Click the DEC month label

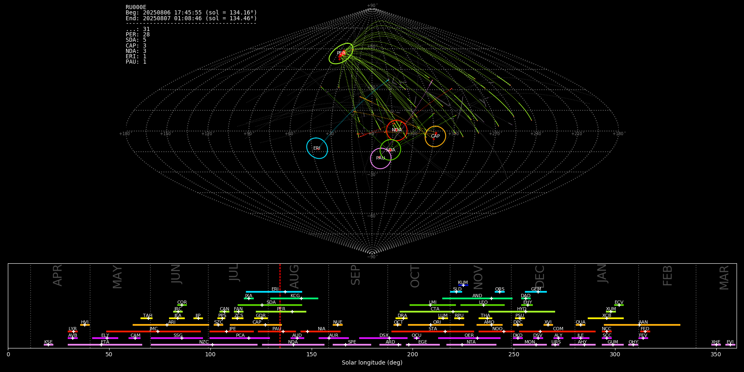point(540,277)
